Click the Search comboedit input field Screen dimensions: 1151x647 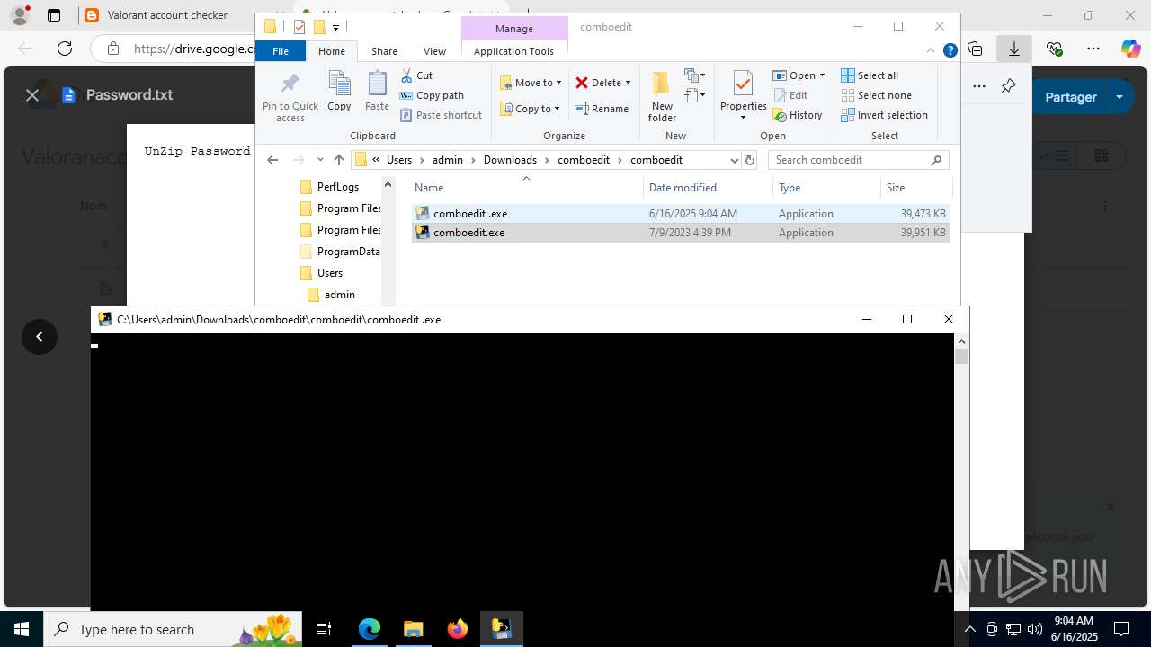click(858, 160)
